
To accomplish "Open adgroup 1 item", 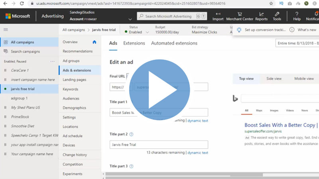I will point(19,98).
